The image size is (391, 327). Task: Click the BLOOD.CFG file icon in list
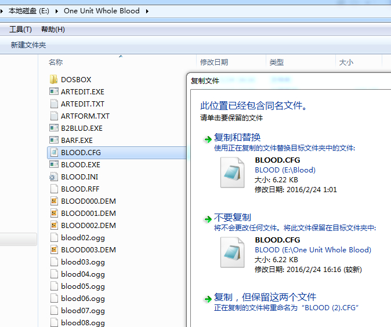coord(54,153)
